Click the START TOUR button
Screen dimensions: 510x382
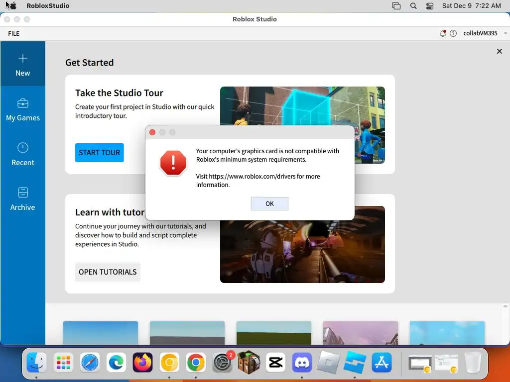click(99, 152)
